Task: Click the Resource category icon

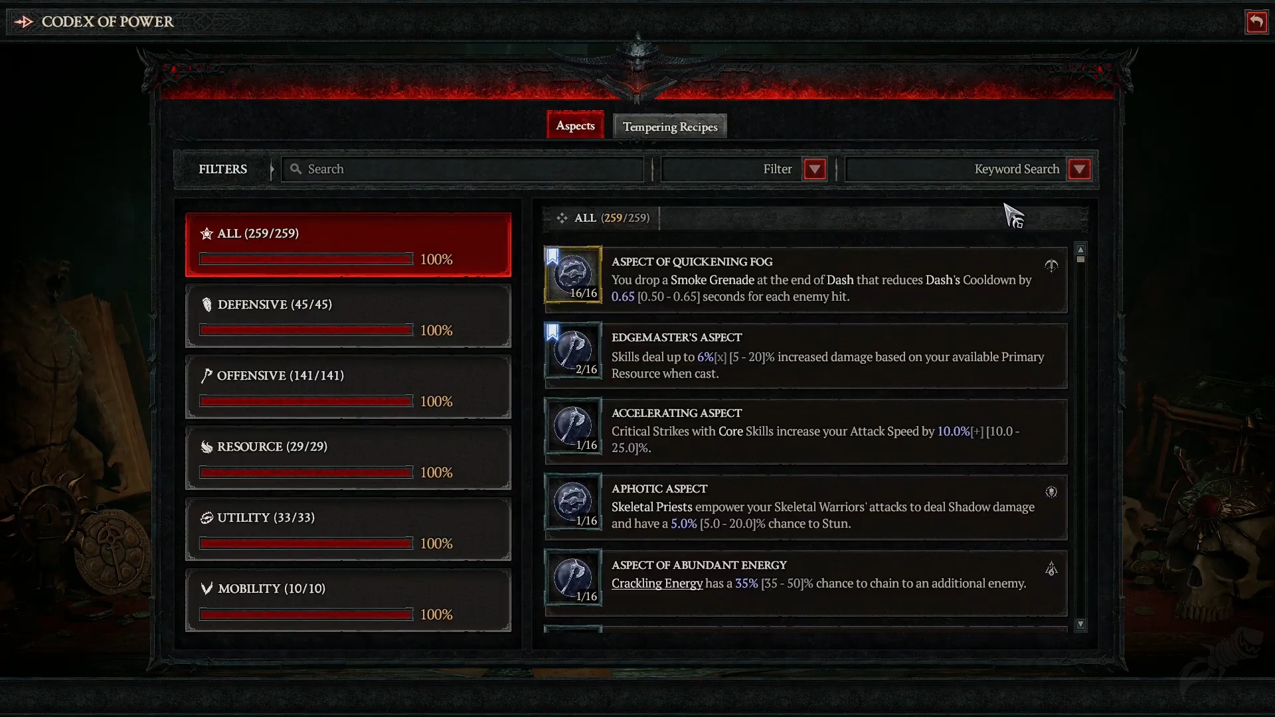Action: pyautogui.click(x=207, y=447)
